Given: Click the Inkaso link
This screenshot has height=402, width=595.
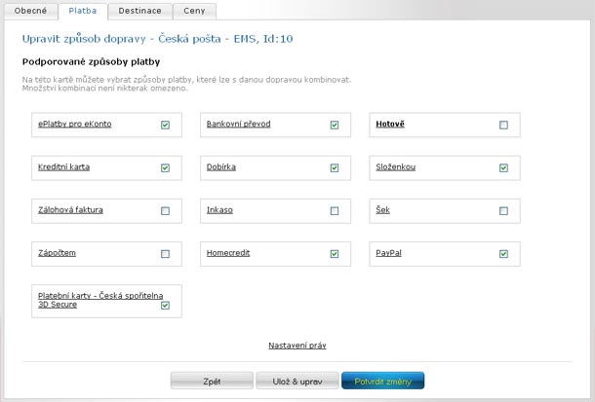Looking at the screenshot, I should (219, 209).
